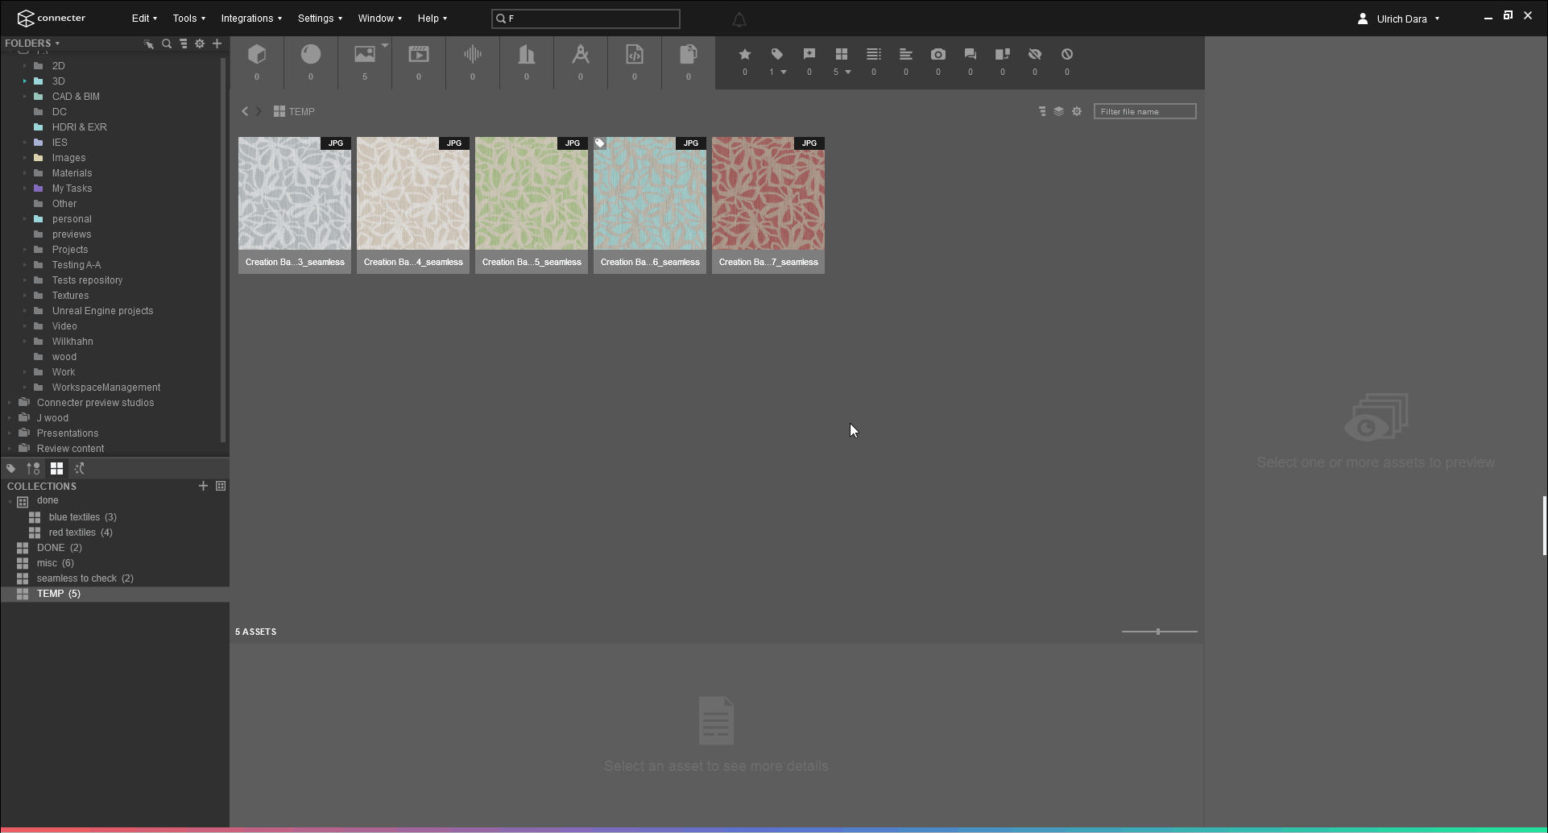1548x833 pixels.
Task: Filter by images icon showing 5
Action: tap(365, 54)
